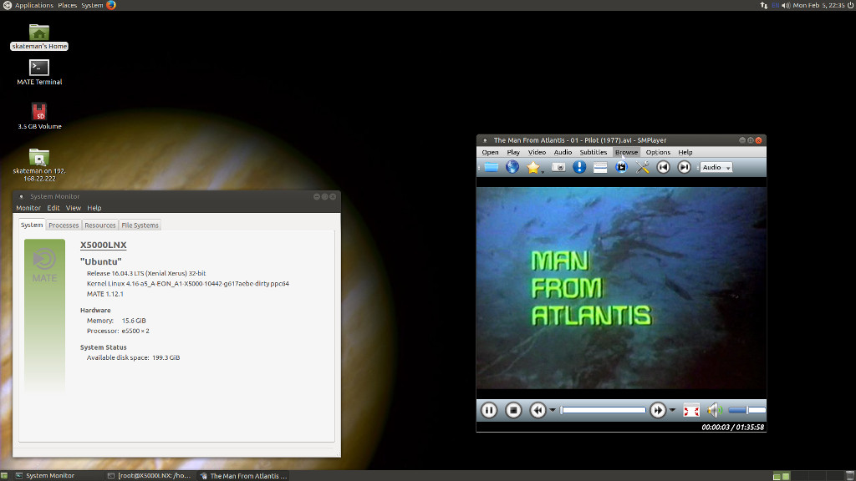This screenshot has height=481, width=856.
Task: Open the SMPlayer Subtitles menu
Action: (x=594, y=152)
